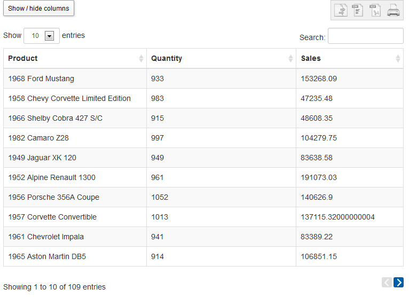Select the 1982 Camaro Z28 cell
409x297 pixels.
point(75,138)
